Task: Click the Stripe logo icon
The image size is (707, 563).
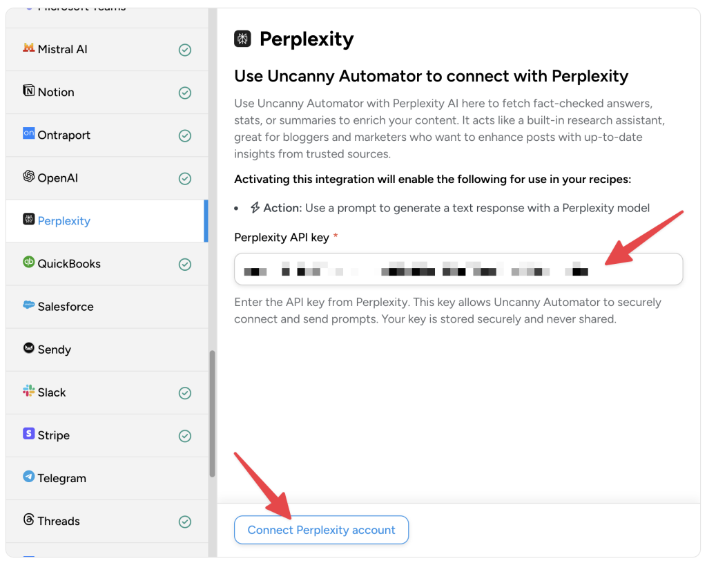Action: pyautogui.click(x=28, y=435)
